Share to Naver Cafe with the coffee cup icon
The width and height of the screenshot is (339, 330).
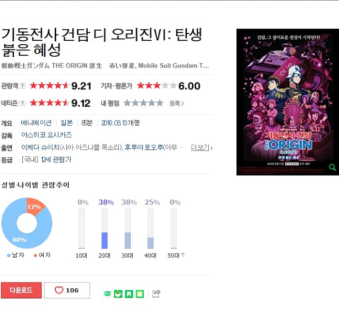tap(118, 294)
